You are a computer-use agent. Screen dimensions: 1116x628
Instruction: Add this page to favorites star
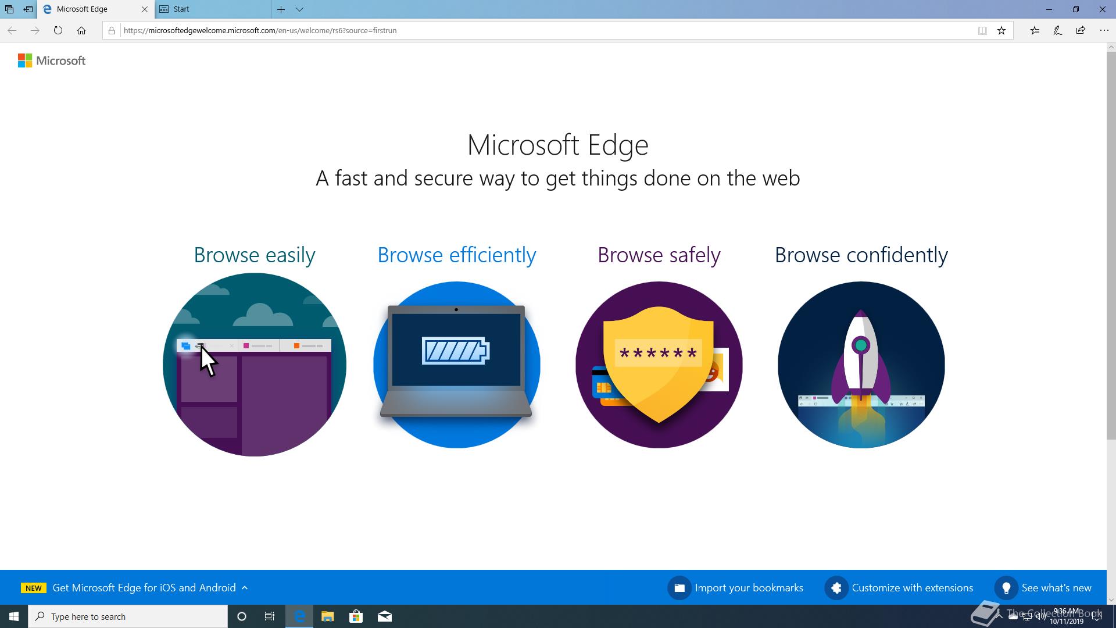pyautogui.click(x=1001, y=31)
